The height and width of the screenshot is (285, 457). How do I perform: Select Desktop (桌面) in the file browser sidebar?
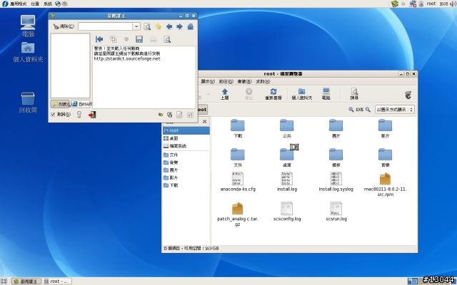click(x=186, y=138)
